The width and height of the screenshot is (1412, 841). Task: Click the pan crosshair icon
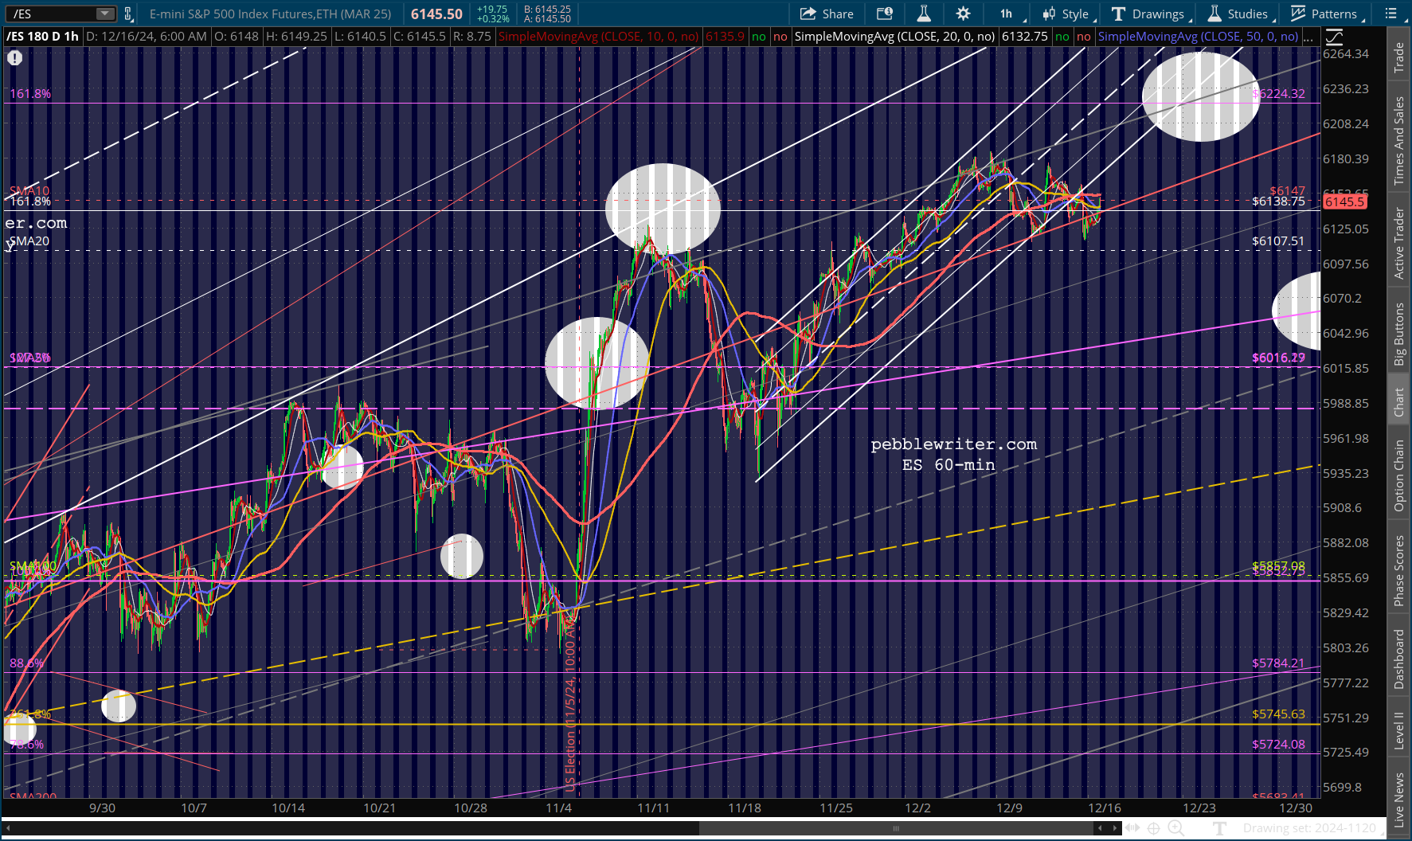click(1153, 828)
